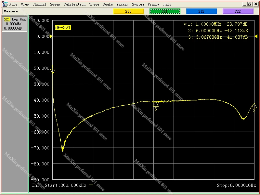
Task: Select the S12 measurement button
Action: point(201,11)
